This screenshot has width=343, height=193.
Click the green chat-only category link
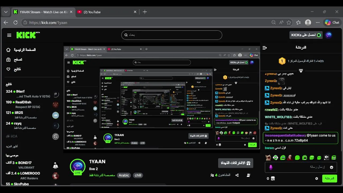[102, 175]
